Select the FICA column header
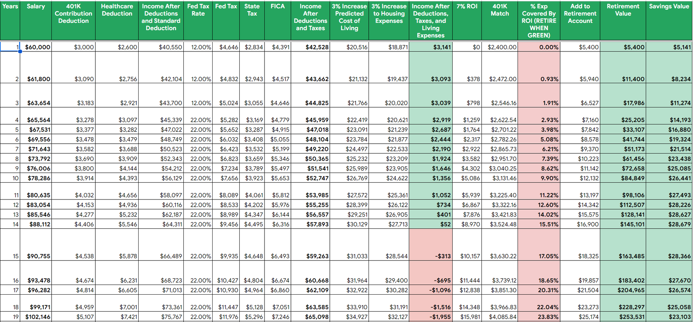The height and width of the screenshot is (322, 693). coord(278,20)
